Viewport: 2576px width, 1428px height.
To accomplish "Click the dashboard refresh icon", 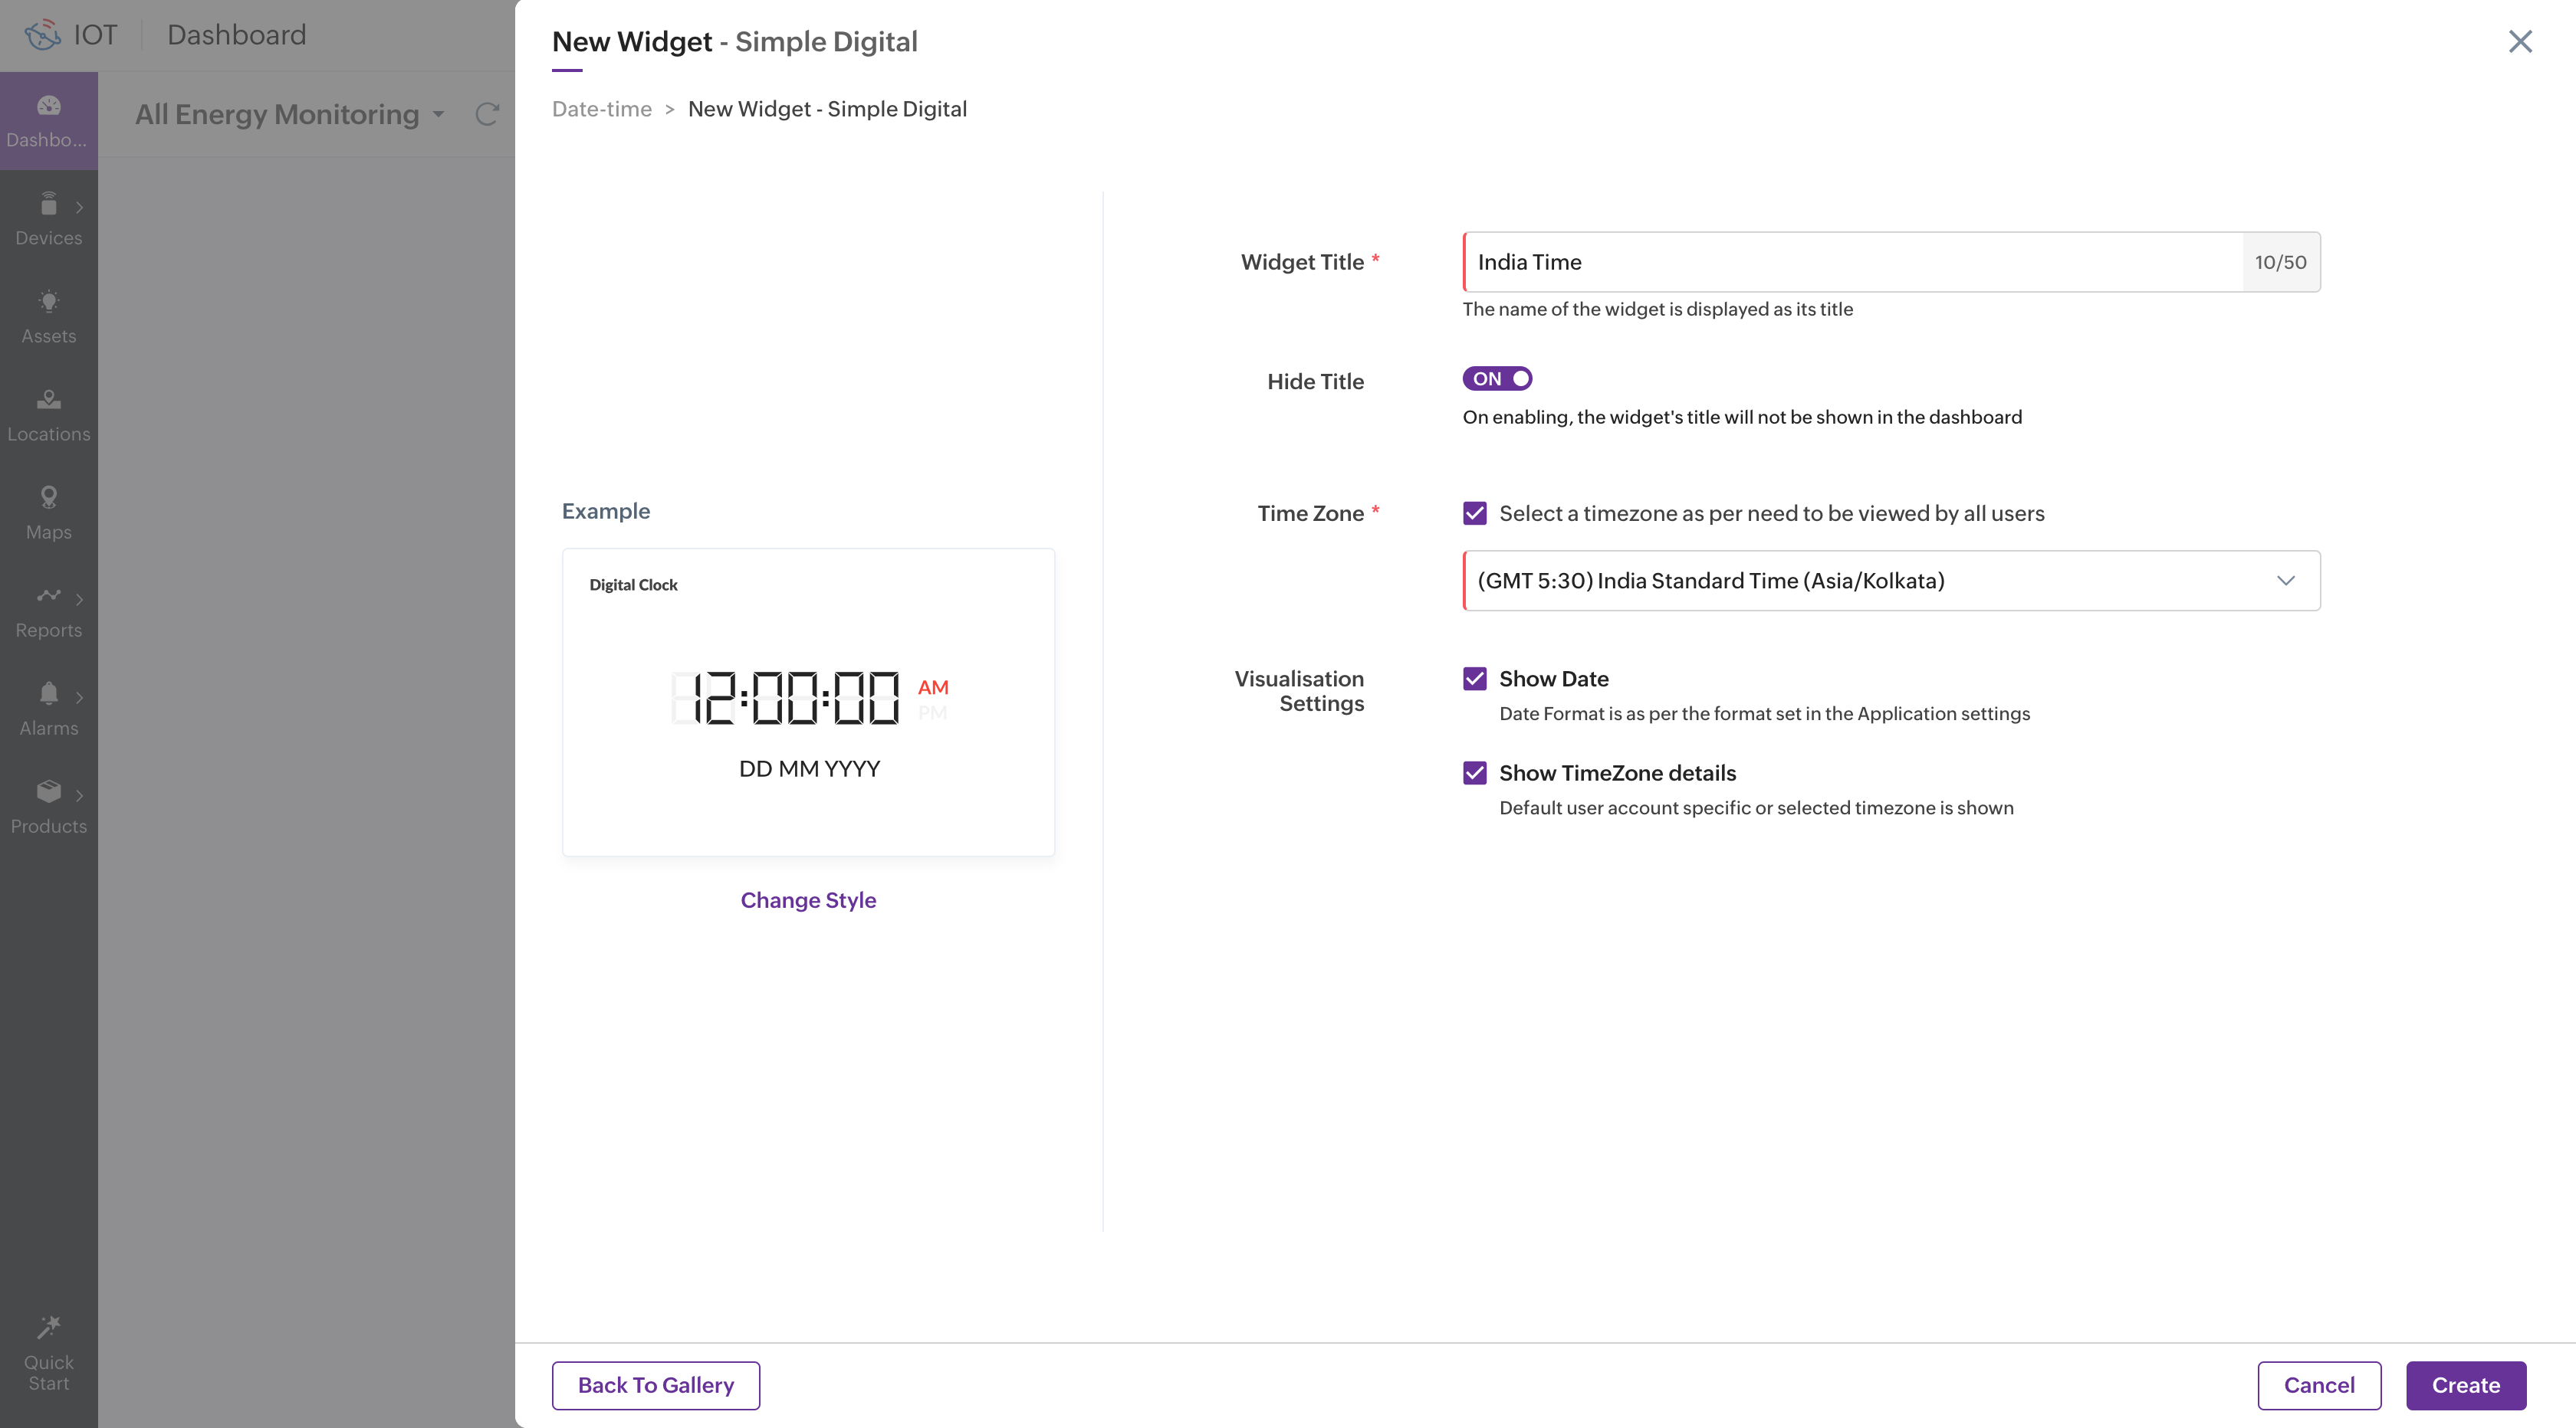I will [487, 114].
